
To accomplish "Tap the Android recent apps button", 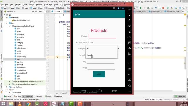I will coord(114,91).
